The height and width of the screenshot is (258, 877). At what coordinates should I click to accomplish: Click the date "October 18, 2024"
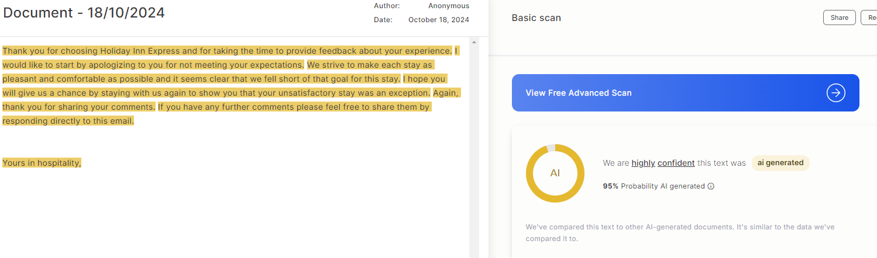pyautogui.click(x=438, y=20)
